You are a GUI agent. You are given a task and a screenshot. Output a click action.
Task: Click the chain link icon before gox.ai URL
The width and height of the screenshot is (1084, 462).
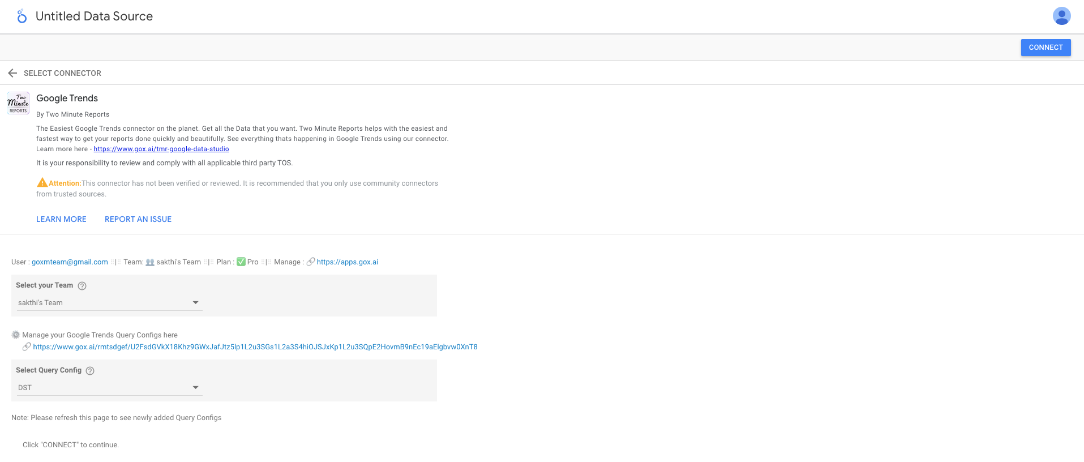tap(27, 346)
